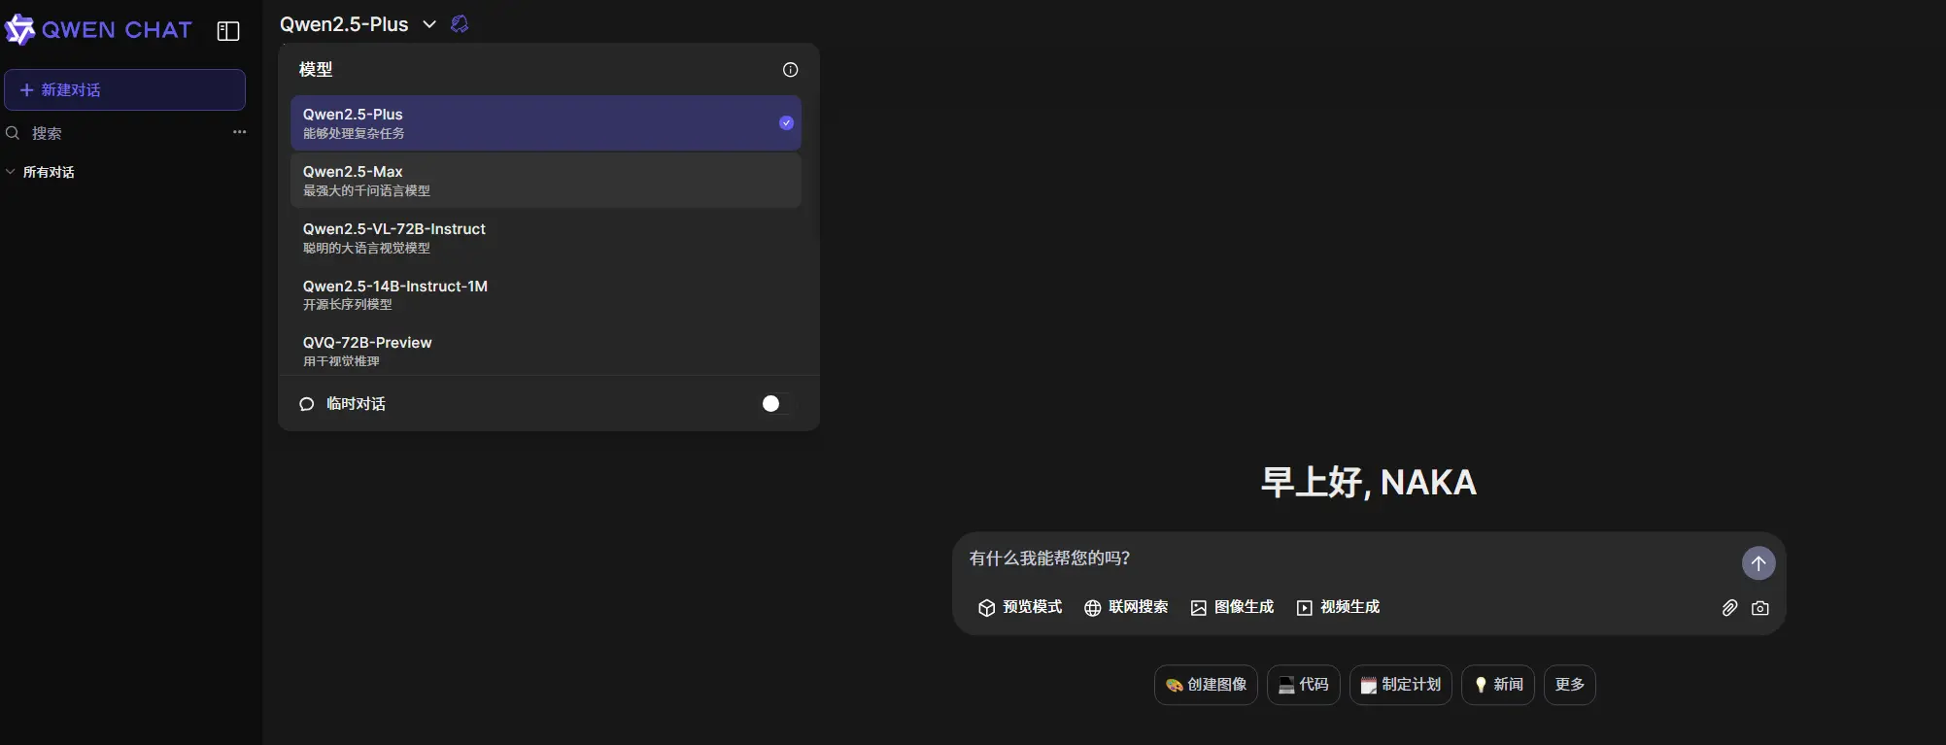Click the 制定计划 suggestion chip
Screen dimensions: 1946x745
1401,685
